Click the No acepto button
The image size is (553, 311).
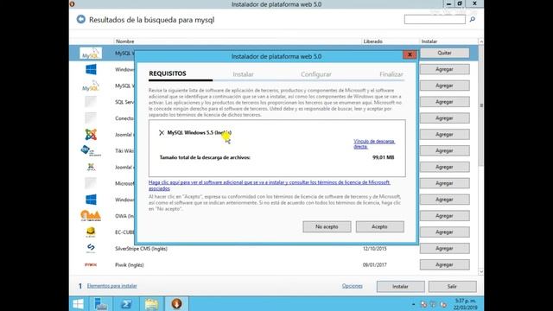click(x=327, y=226)
